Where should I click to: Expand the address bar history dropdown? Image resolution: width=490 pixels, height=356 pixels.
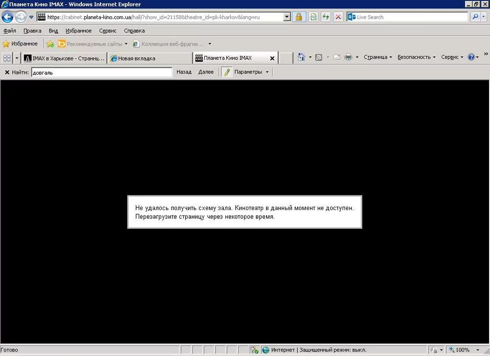(x=287, y=17)
